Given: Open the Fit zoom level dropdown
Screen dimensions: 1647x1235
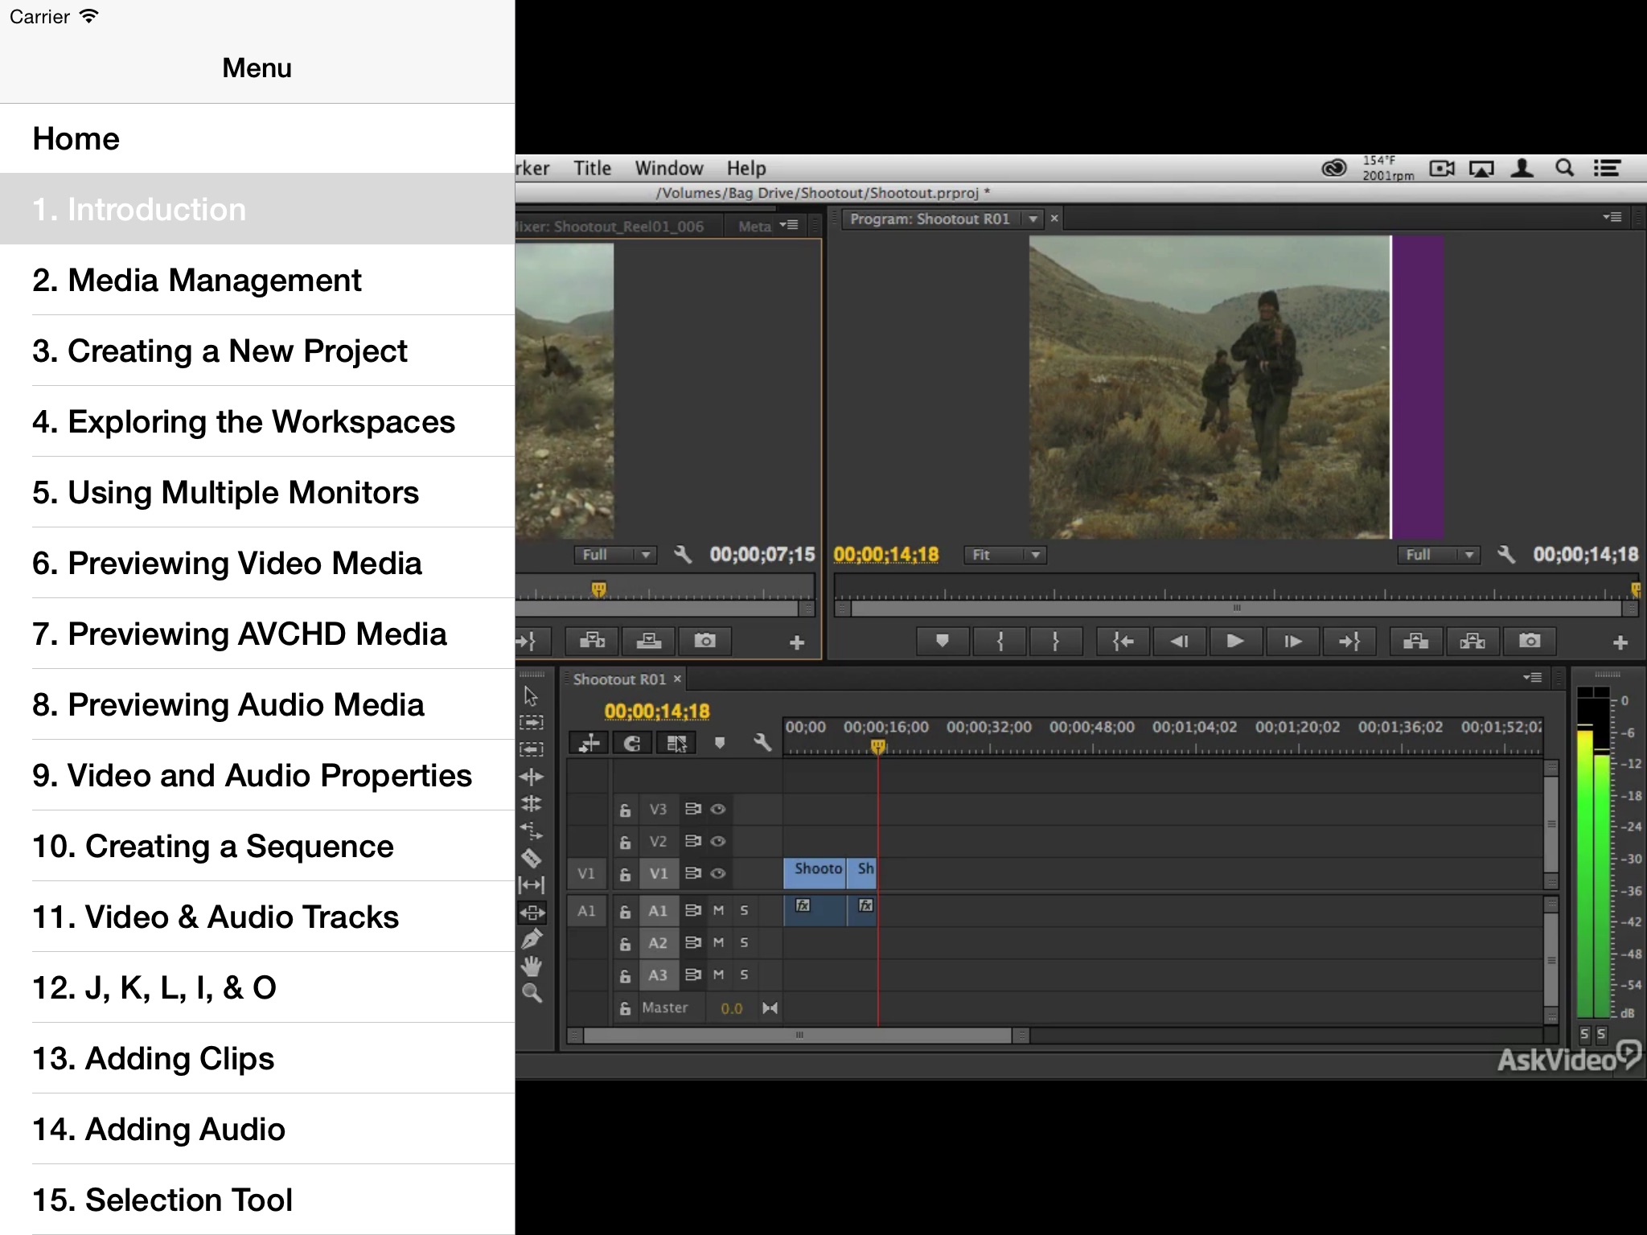Looking at the screenshot, I should tap(1004, 555).
